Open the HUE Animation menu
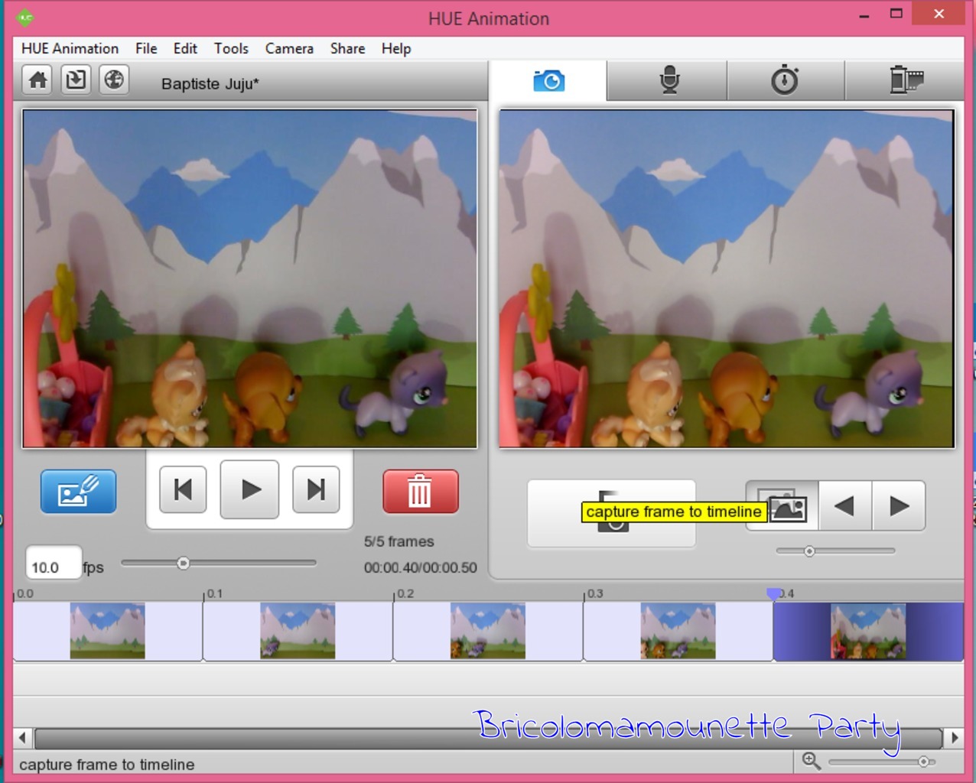 [x=70, y=48]
